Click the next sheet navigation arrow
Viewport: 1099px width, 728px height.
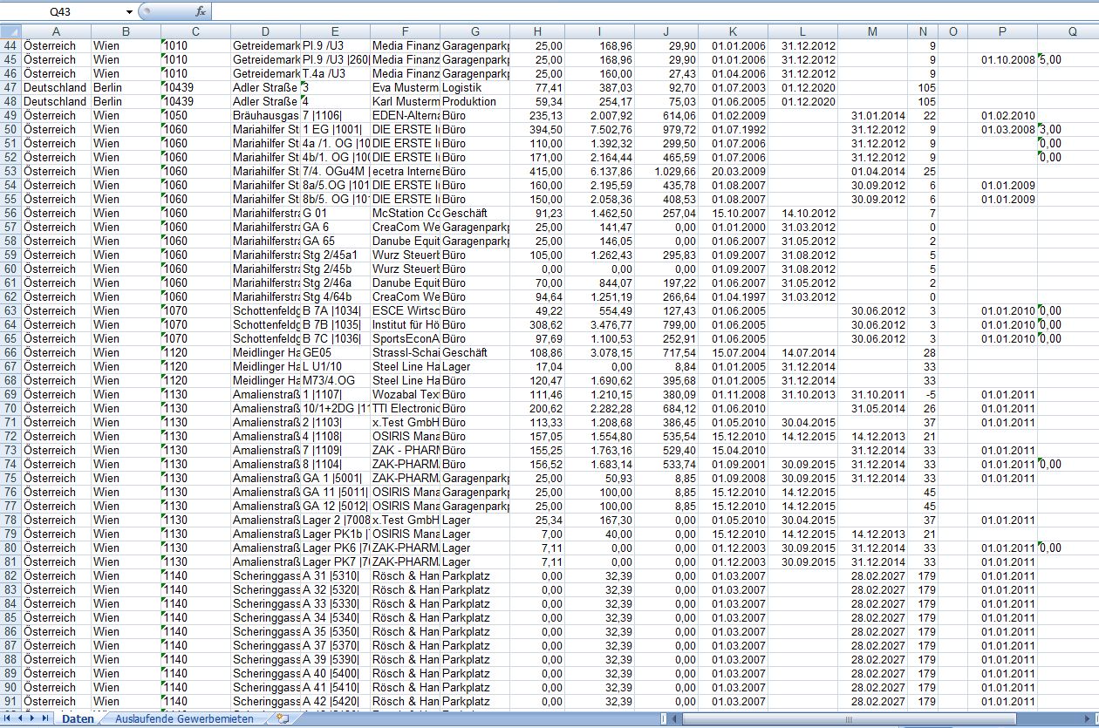pyautogui.click(x=32, y=719)
